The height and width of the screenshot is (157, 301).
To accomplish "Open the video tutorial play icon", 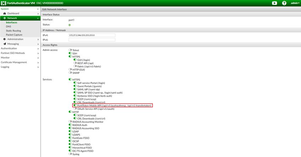I will [x=274, y=3].
